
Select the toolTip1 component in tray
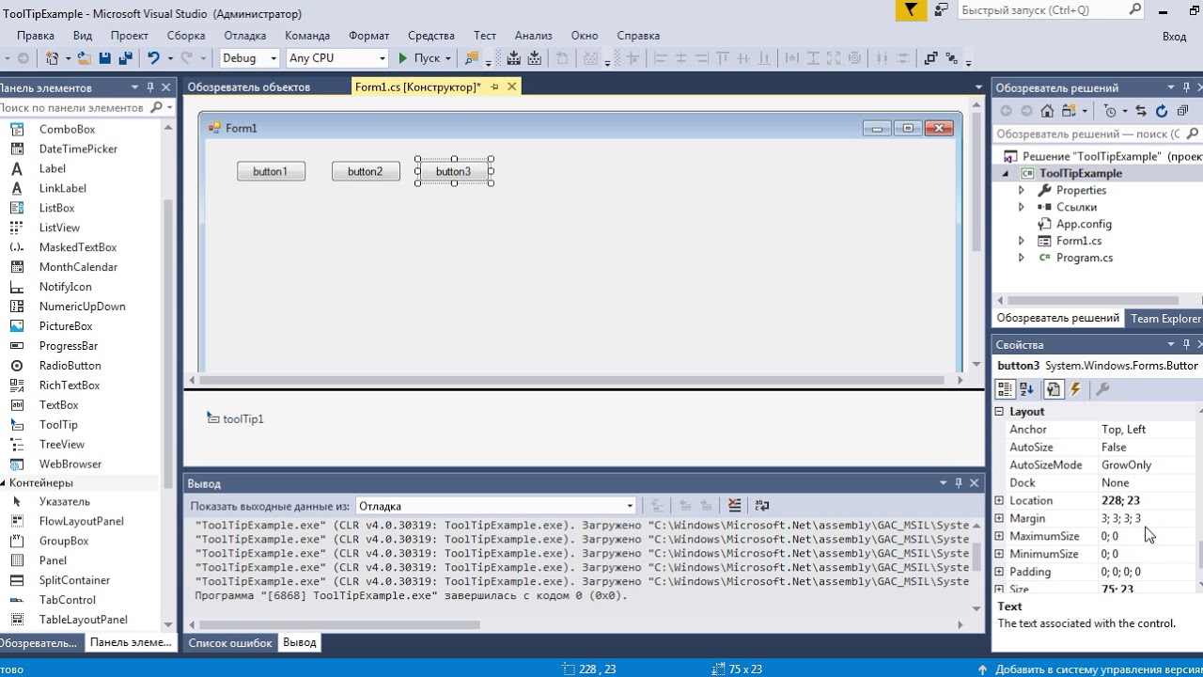click(235, 418)
